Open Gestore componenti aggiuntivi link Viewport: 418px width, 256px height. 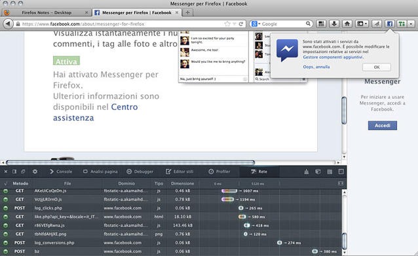coord(333,57)
